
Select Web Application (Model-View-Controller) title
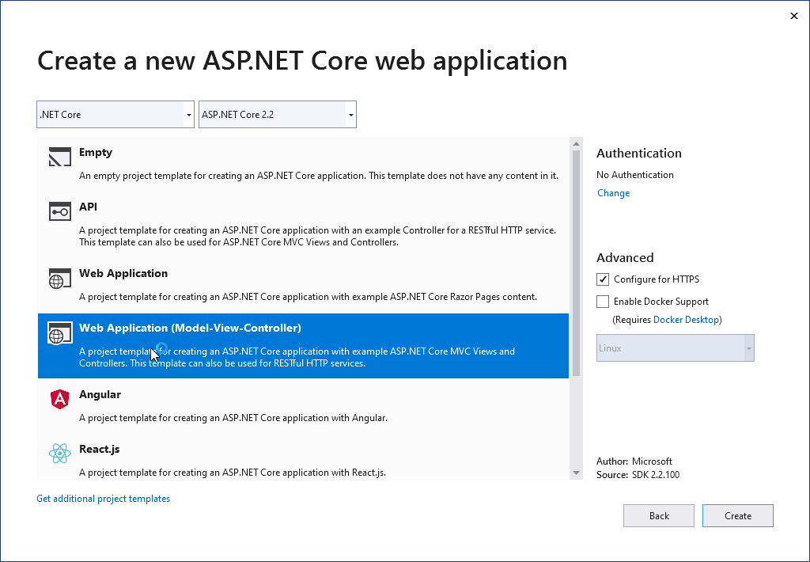(190, 328)
